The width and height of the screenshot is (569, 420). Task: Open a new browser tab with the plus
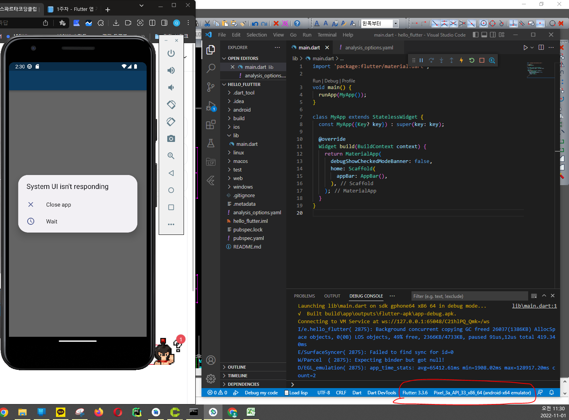click(x=108, y=9)
